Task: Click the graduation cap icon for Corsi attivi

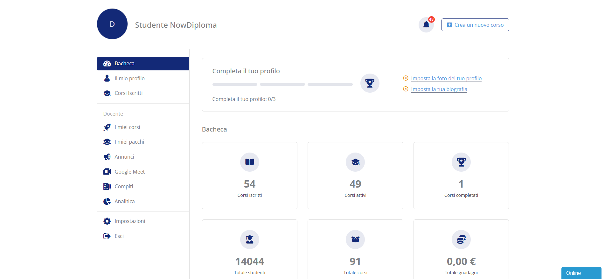Action: tap(355, 162)
